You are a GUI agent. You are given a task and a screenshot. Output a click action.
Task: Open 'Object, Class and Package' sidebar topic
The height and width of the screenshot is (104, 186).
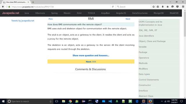152,41
